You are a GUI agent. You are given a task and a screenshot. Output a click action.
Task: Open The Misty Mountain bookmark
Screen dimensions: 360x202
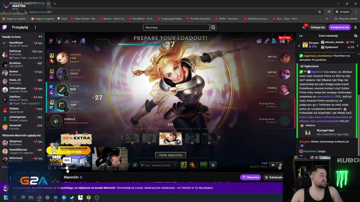coord(199,19)
